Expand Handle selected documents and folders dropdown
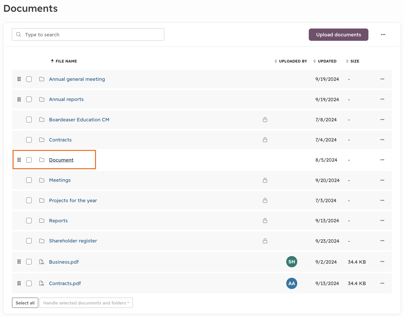 click(86, 303)
